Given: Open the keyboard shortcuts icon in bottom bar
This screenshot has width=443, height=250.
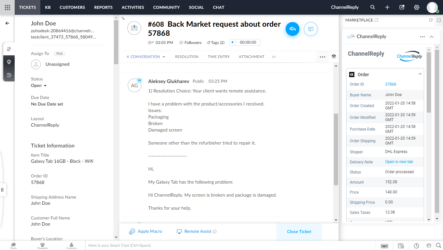Looking at the screenshot, I should coord(384,245).
